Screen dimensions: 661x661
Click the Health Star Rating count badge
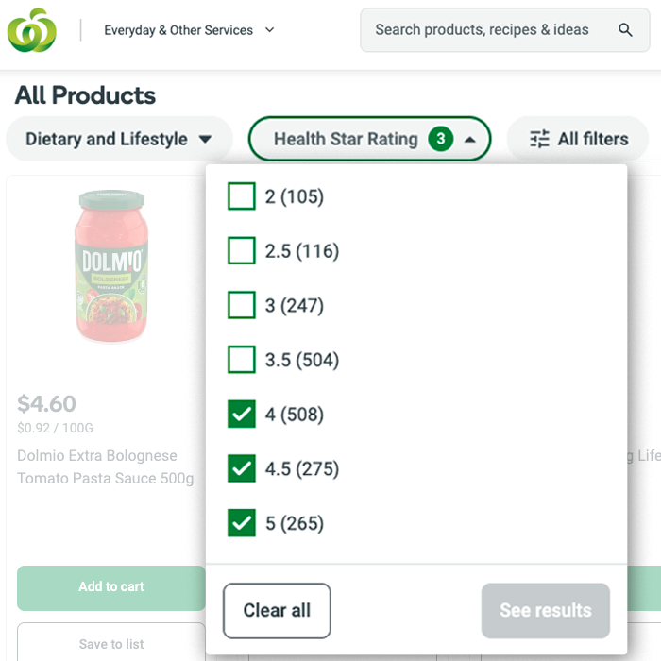click(x=441, y=139)
